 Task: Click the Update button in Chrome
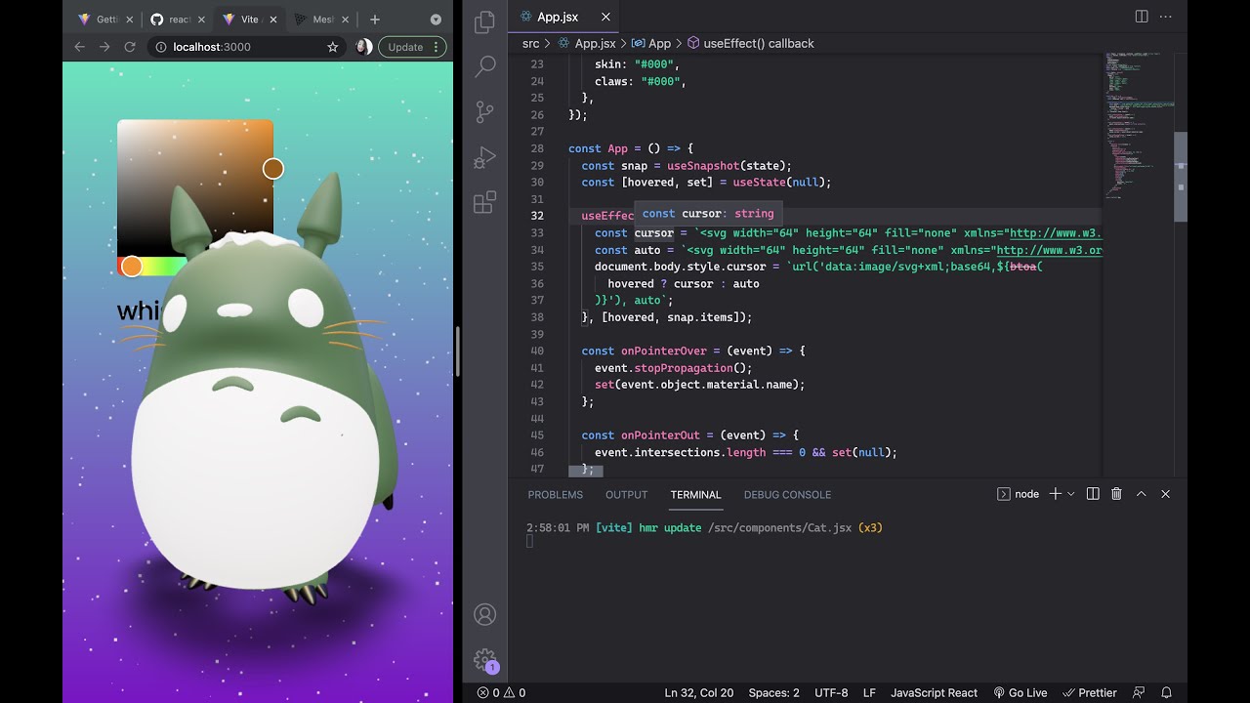411,47
